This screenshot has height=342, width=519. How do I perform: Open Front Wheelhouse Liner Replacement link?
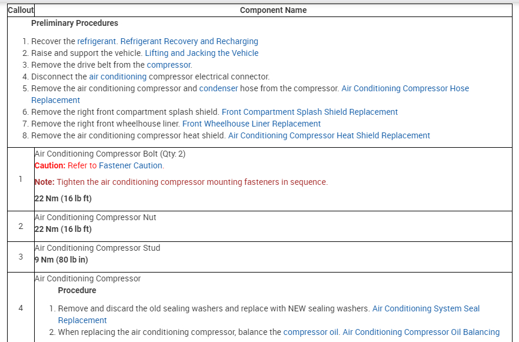[251, 124]
